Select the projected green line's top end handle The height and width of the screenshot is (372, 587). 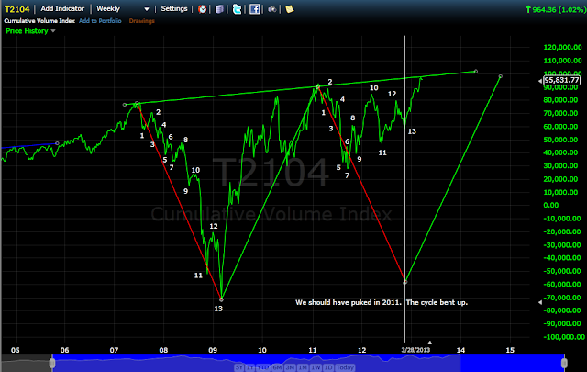[501, 76]
